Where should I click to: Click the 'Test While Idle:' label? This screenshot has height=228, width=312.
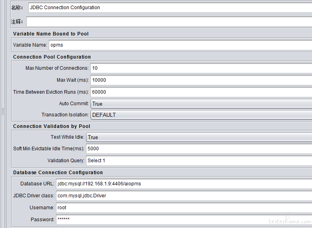[68, 137]
